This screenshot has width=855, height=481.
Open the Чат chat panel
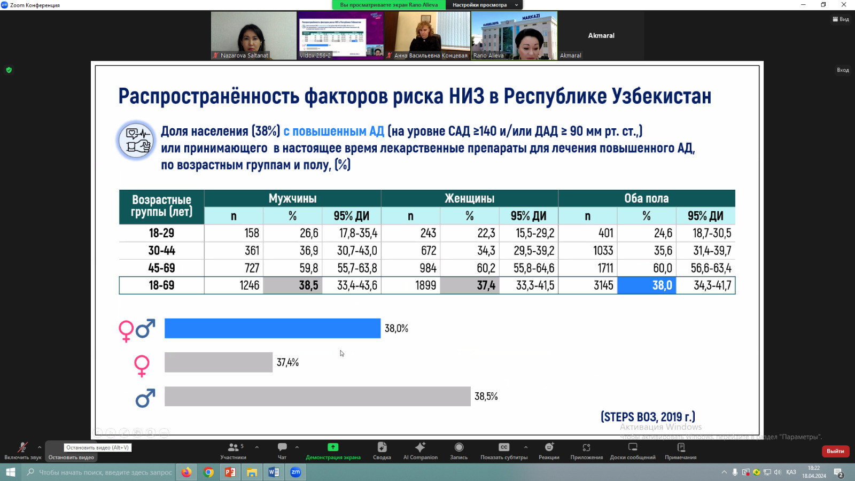(282, 450)
